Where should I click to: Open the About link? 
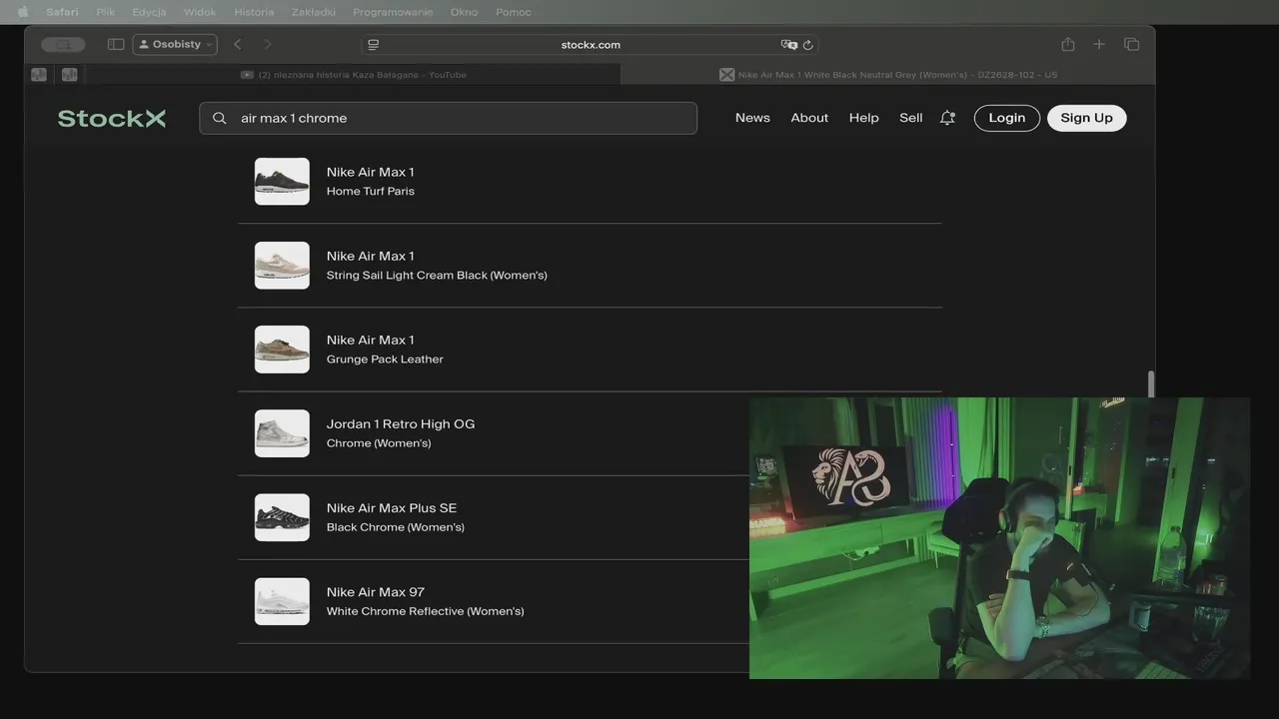tap(809, 118)
